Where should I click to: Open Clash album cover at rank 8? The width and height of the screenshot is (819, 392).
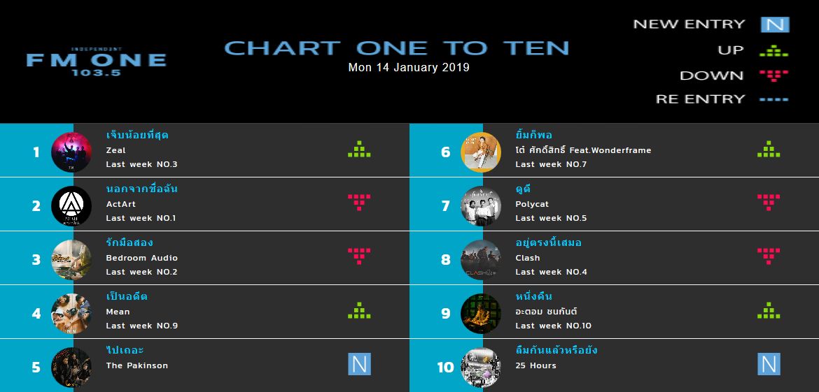481,260
